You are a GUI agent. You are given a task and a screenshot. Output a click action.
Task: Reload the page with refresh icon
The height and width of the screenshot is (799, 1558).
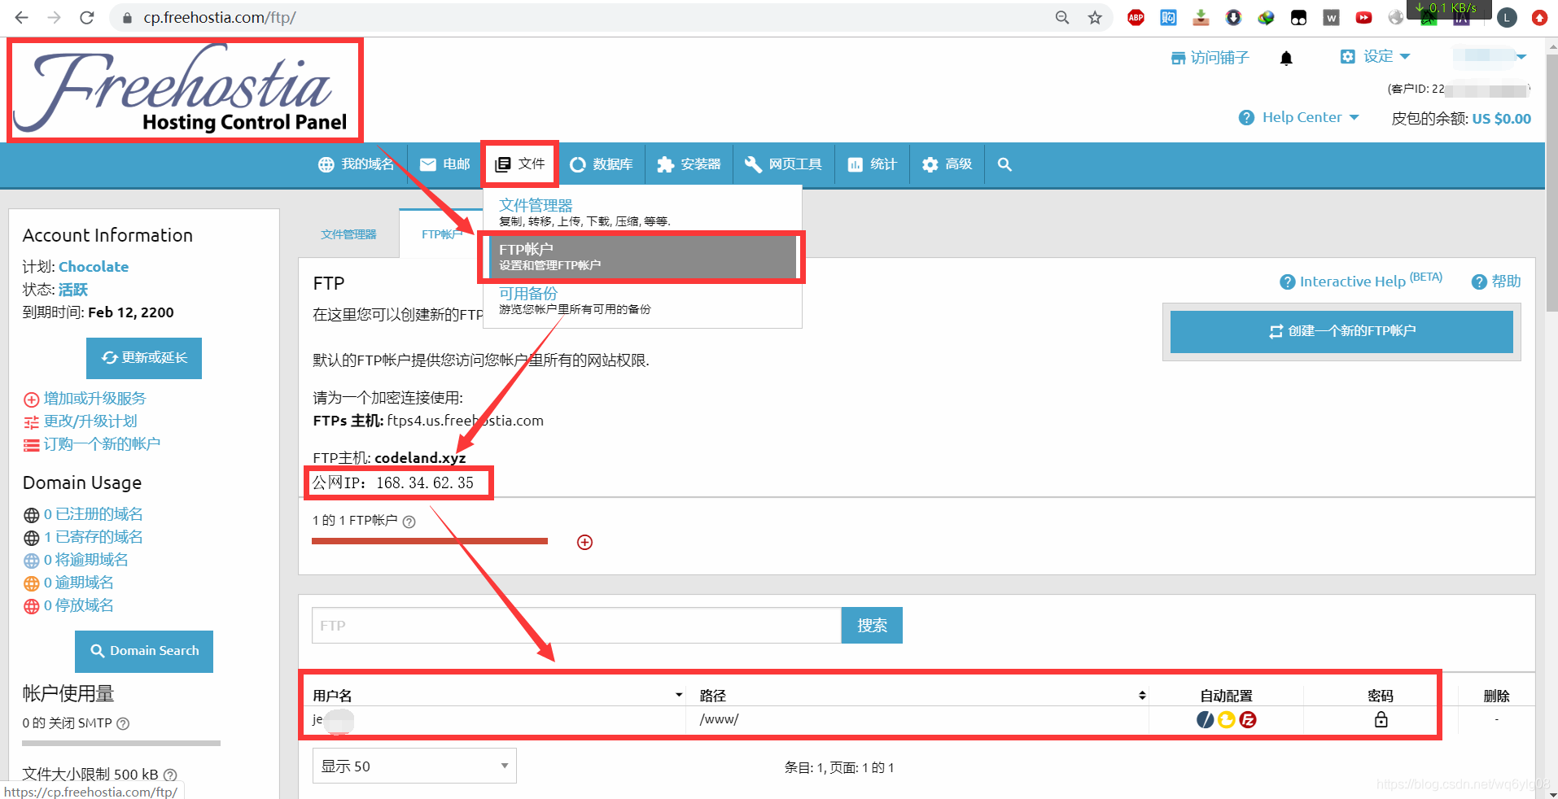pos(87,17)
